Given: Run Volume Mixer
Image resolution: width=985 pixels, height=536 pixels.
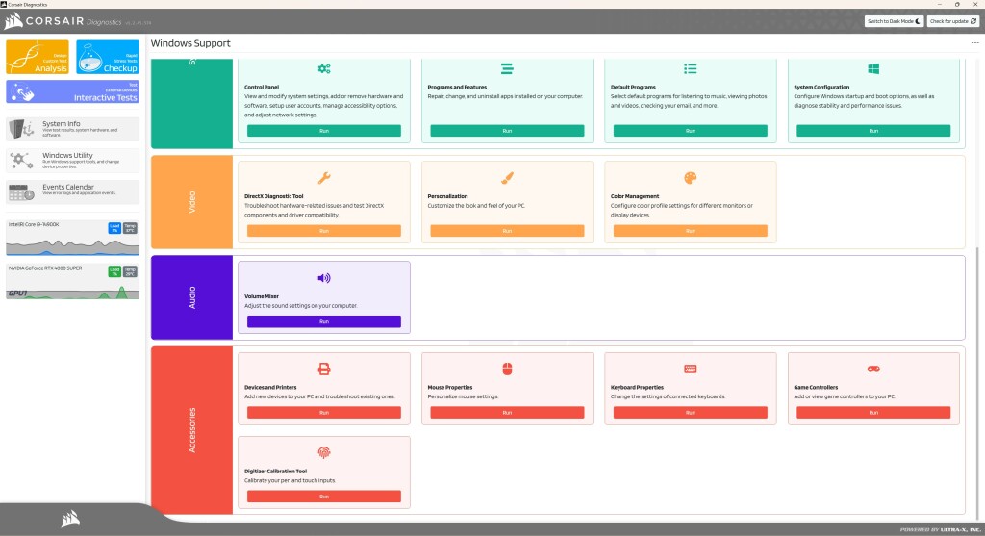Looking at the screenshot, I should tap(324, 321).
